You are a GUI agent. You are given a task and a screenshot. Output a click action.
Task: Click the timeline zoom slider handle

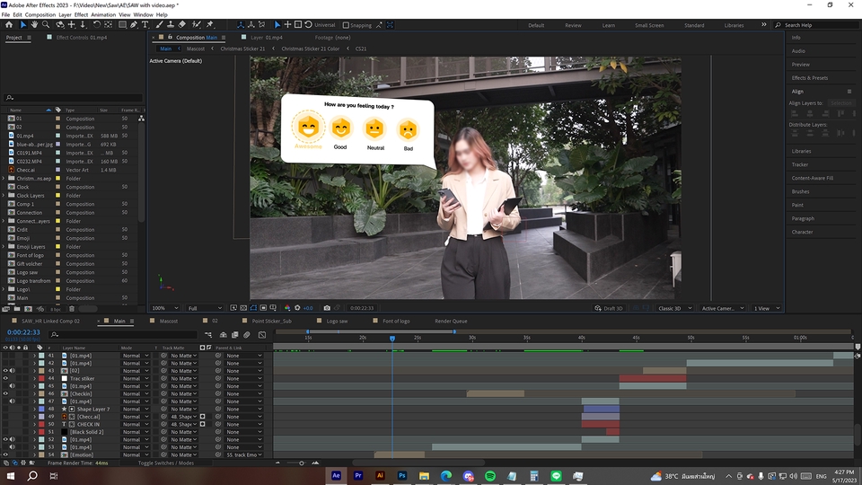click(302, 463)
